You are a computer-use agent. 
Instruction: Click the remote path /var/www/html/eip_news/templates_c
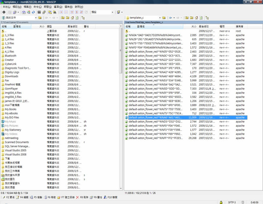[x=144, y=22]
